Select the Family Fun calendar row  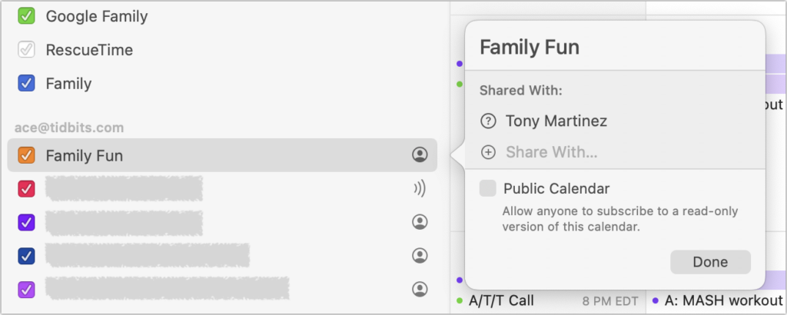[222, 155]
